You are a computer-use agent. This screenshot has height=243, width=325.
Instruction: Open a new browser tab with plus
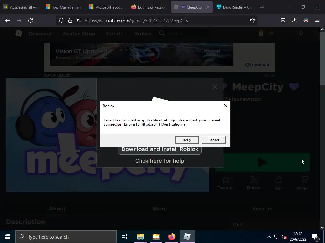262,7
